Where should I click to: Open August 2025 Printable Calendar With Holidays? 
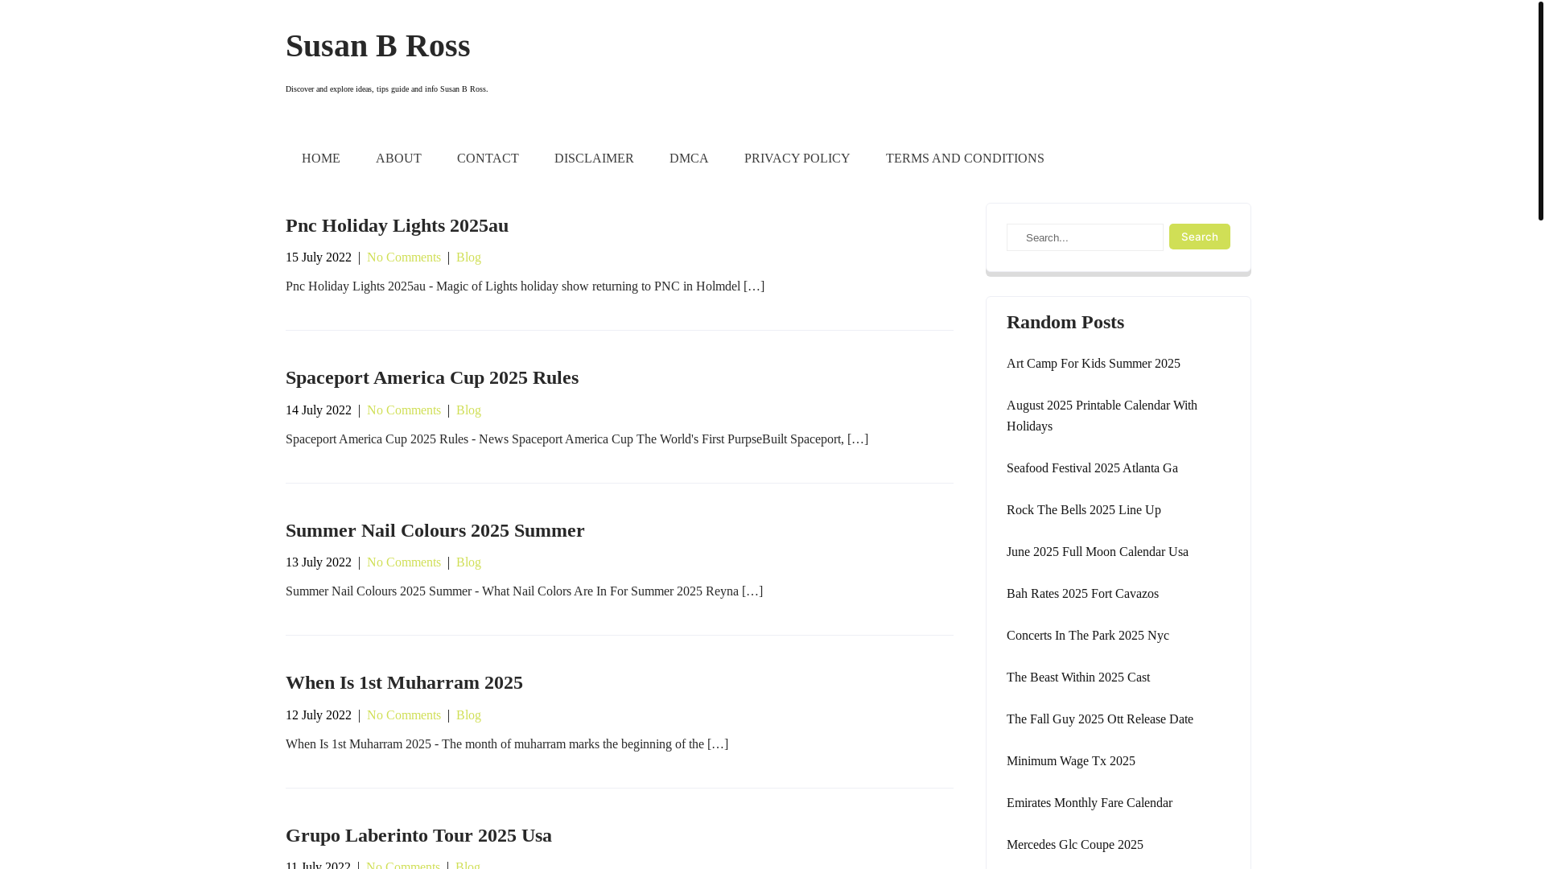[1102, 416]
